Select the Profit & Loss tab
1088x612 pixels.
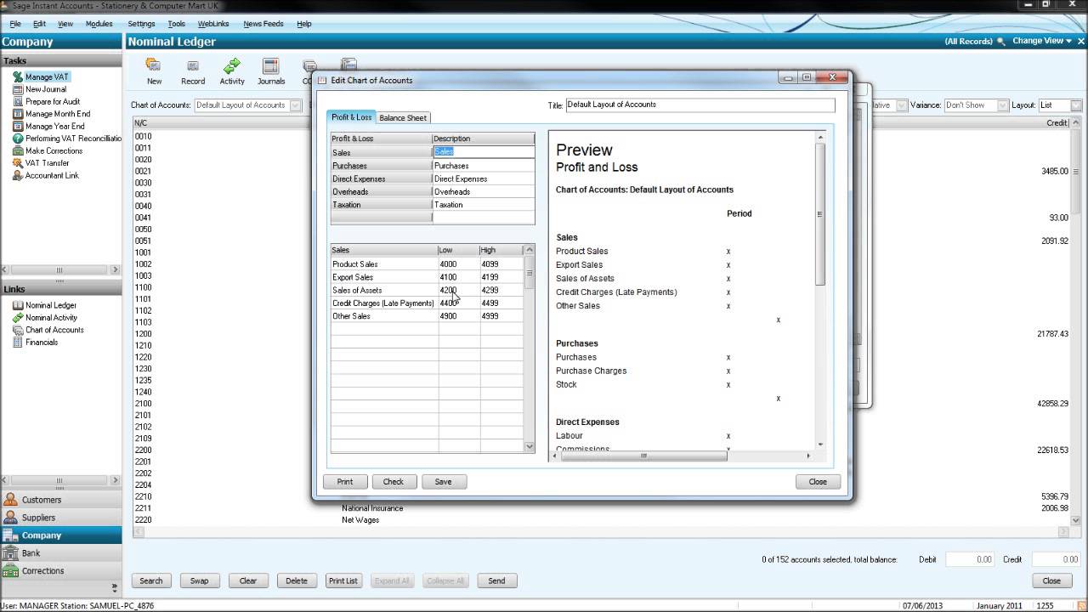[x=351, y=117]
